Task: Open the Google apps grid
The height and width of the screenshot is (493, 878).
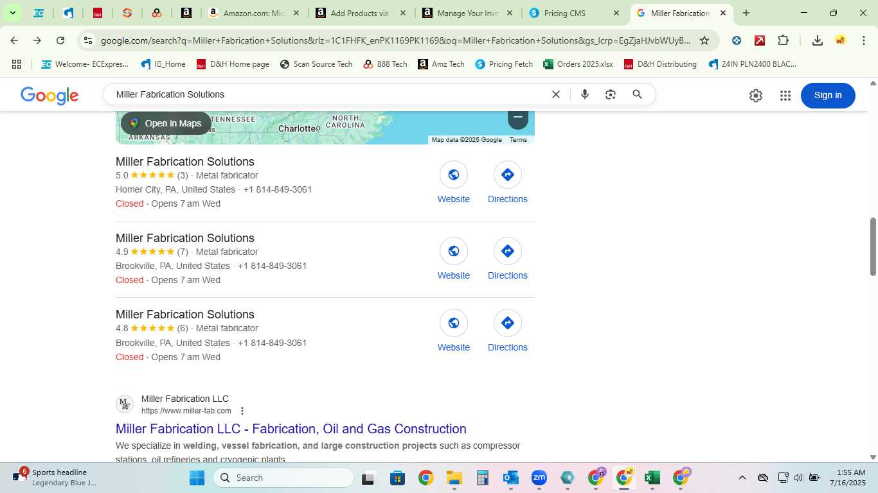Action: point(785,96)
